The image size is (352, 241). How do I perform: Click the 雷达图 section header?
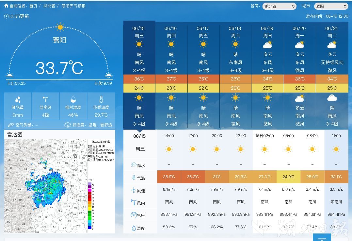tap(59, 134)
